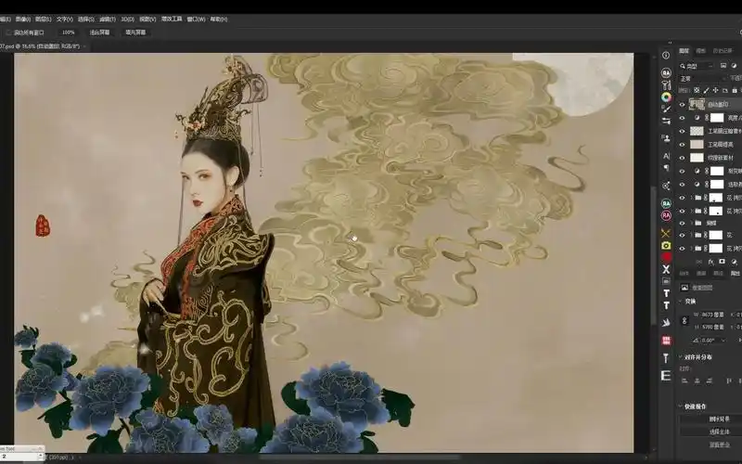Open the 帮助(H) menu
The image size is (742, 464).
click(219, 19)
